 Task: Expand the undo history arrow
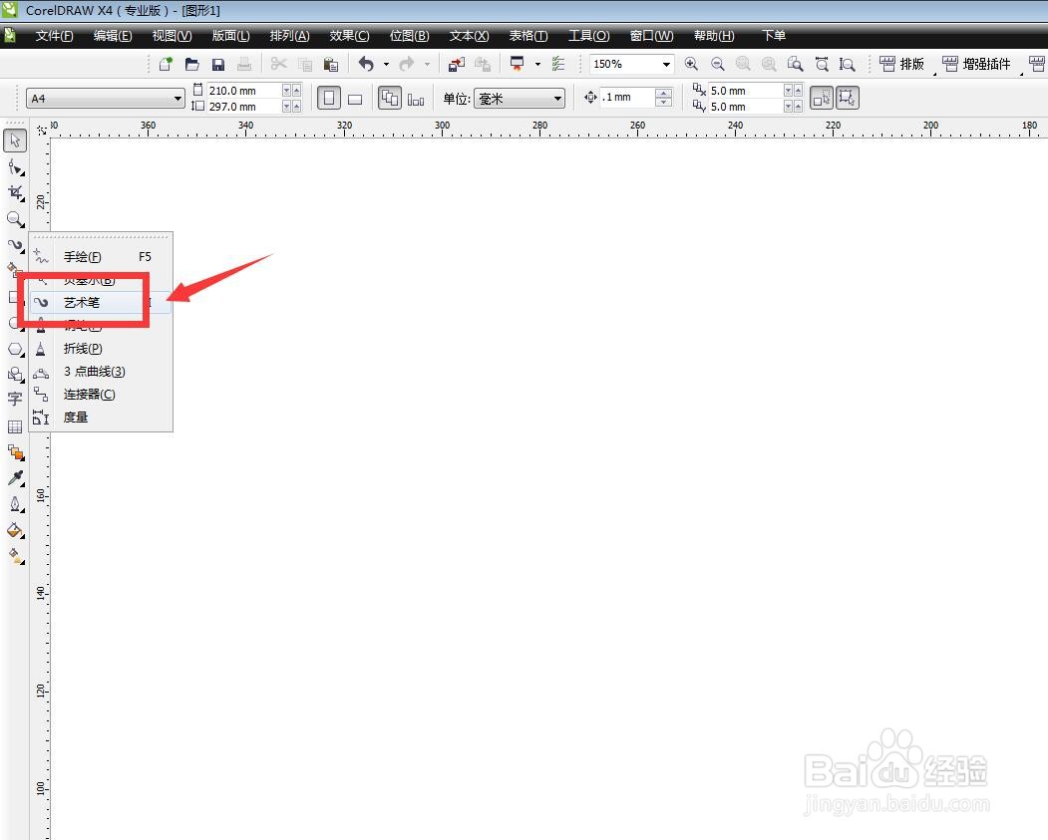point(386,64)
